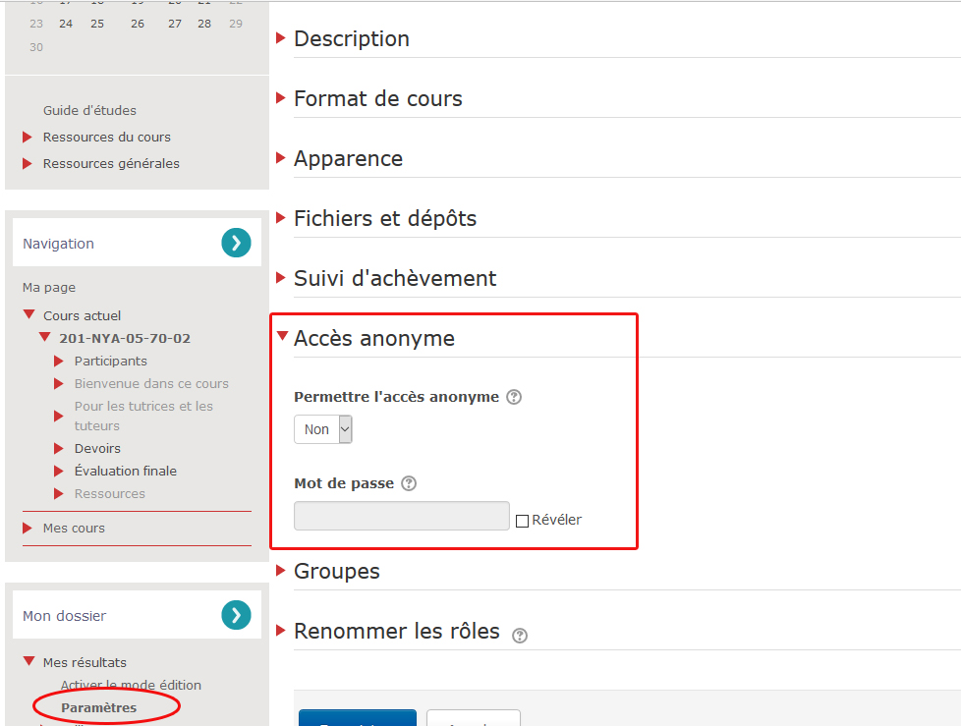The height and width of the screenshot is (726, 961).
Task: Click the Navigation block arrow icon
Action: (x=236, y=243)
